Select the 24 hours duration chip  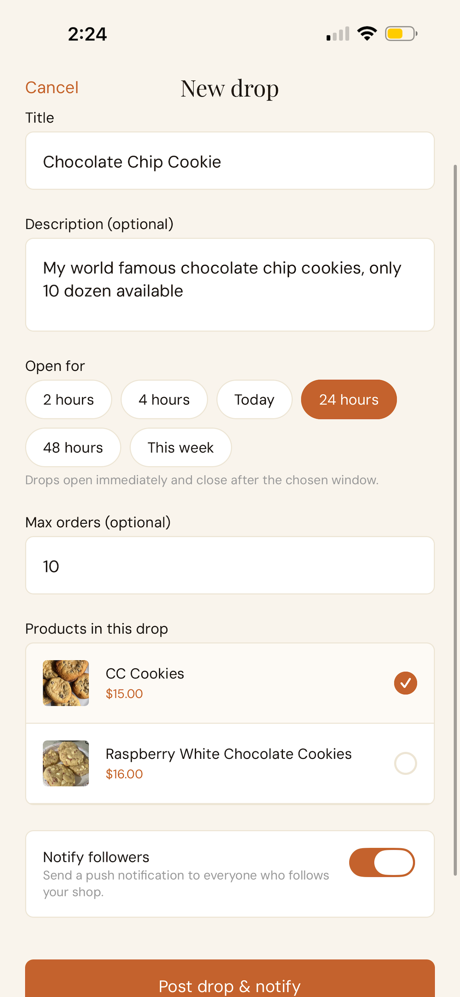point(349,399)
